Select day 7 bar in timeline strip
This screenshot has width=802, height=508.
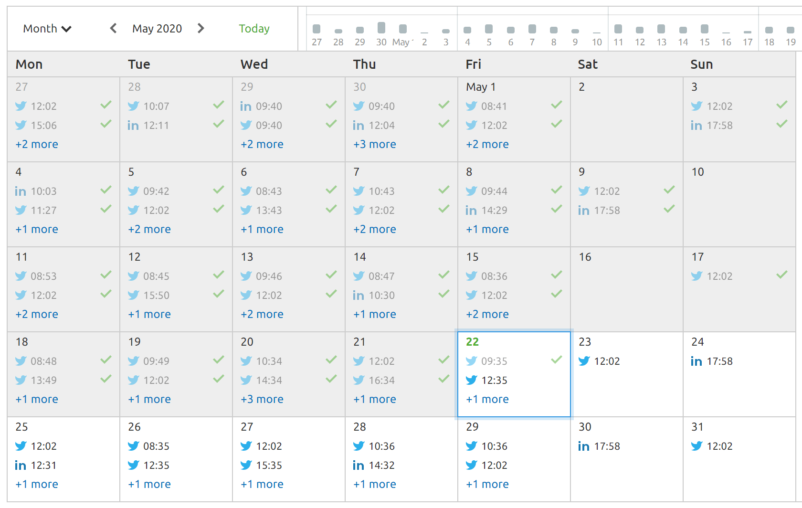(x=532, y=29)
